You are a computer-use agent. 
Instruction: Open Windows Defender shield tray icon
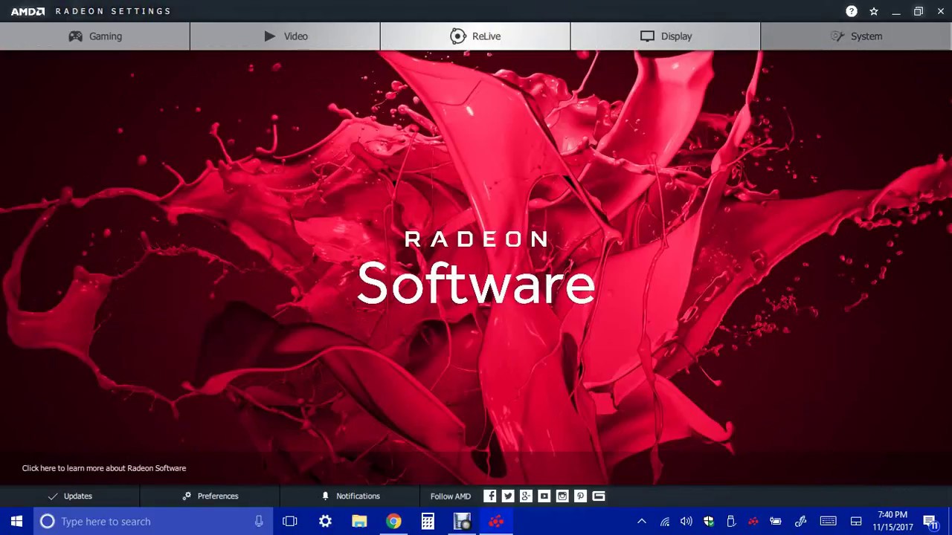[709, 521]
